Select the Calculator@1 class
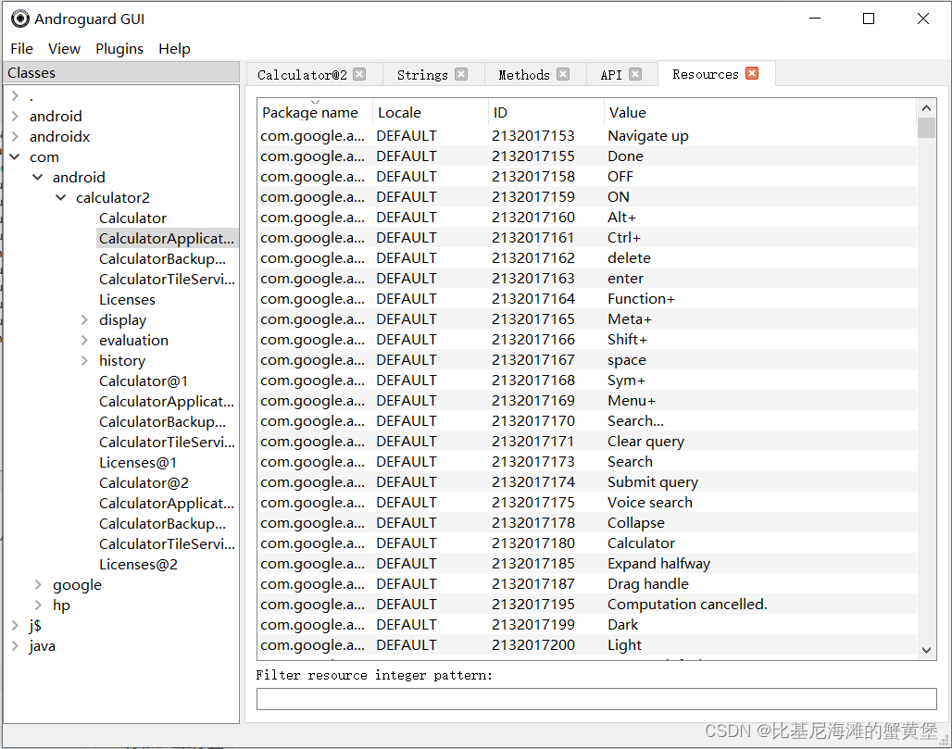Viewport: 952px width, 749px height. coord(144,381)
